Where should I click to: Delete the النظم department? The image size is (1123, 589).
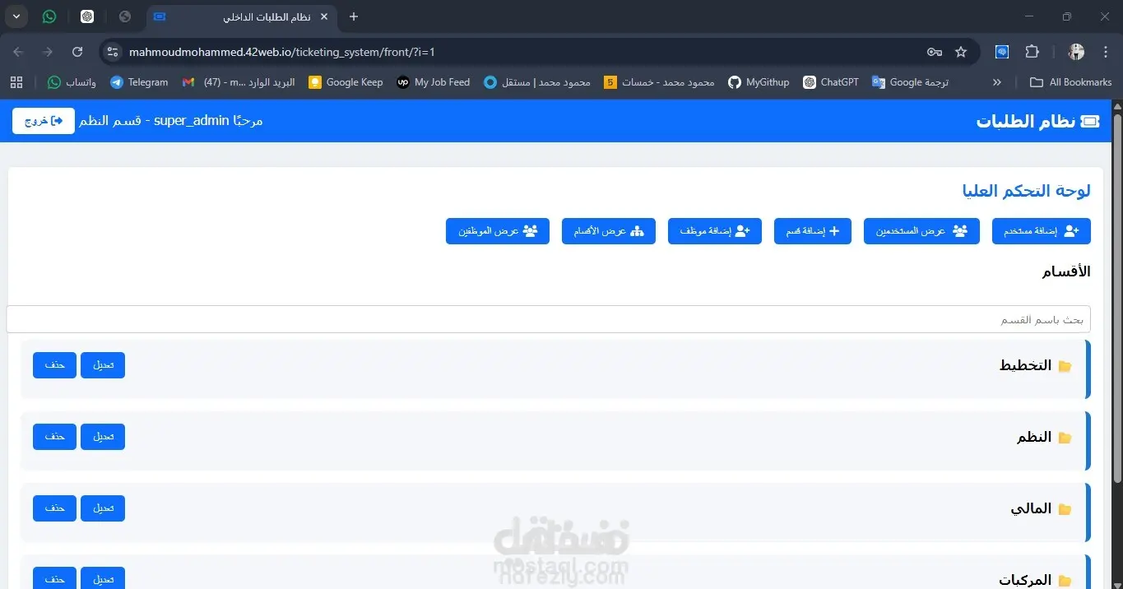(x=54, y=437)
